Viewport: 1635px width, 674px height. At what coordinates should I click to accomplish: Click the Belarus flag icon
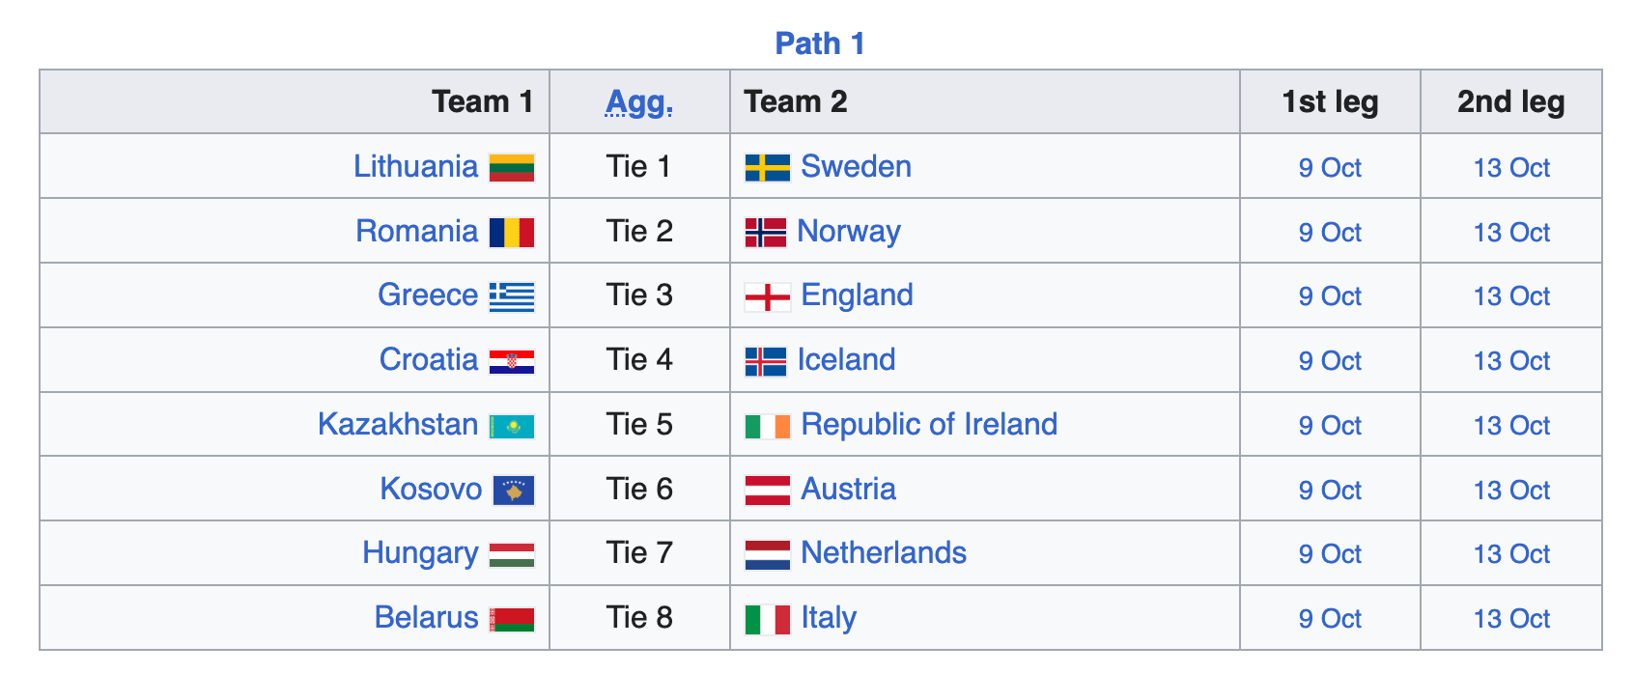click(x=512, y=619)
